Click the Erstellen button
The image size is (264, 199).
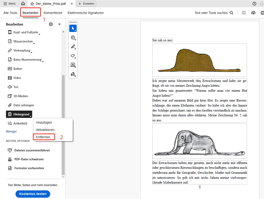tap(86, 3)
